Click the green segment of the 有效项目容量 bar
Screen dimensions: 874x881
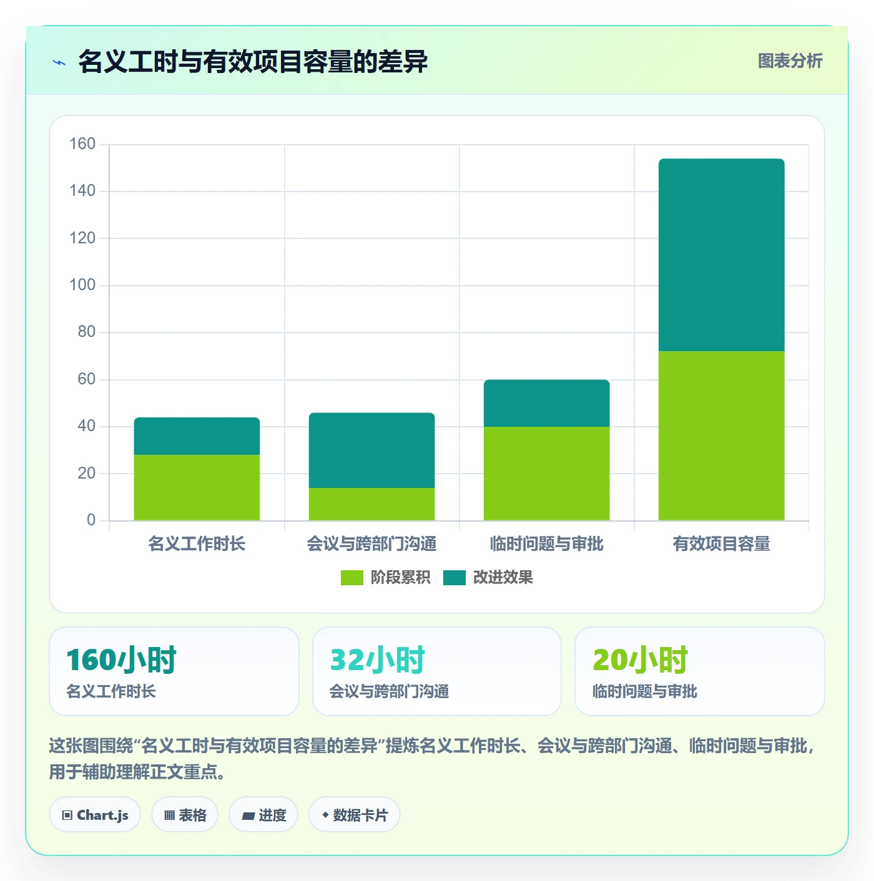(x=722, y=436)
